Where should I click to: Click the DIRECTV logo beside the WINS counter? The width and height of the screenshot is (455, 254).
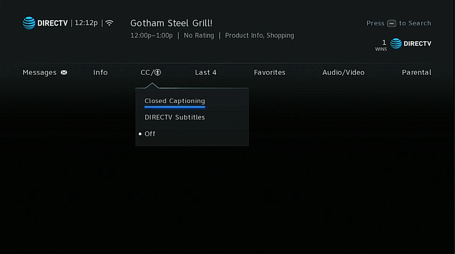411,44
